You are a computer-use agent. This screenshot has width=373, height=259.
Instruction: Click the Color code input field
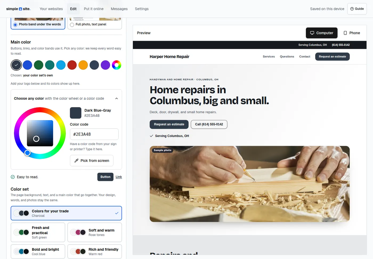click(x=94, y=134)
